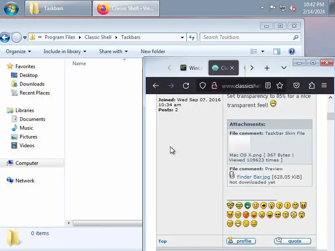Jump to Top of the forum page

(x=162, y=241)
